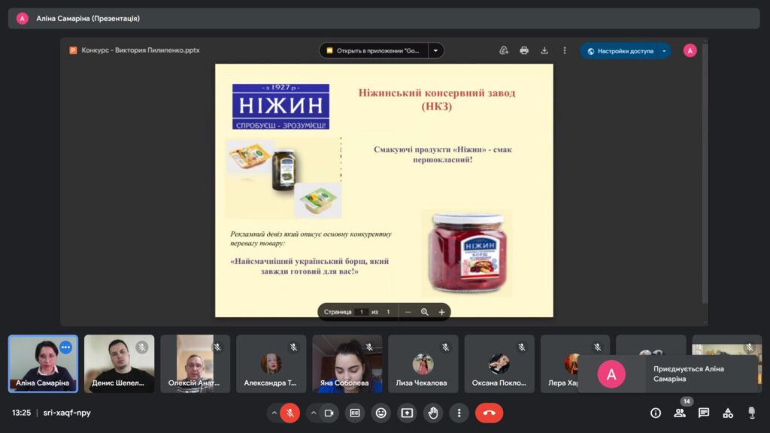This screenshot has height=433, width=770.
Task: Select Оксана Покло participant tile
Action: point(499,364)
